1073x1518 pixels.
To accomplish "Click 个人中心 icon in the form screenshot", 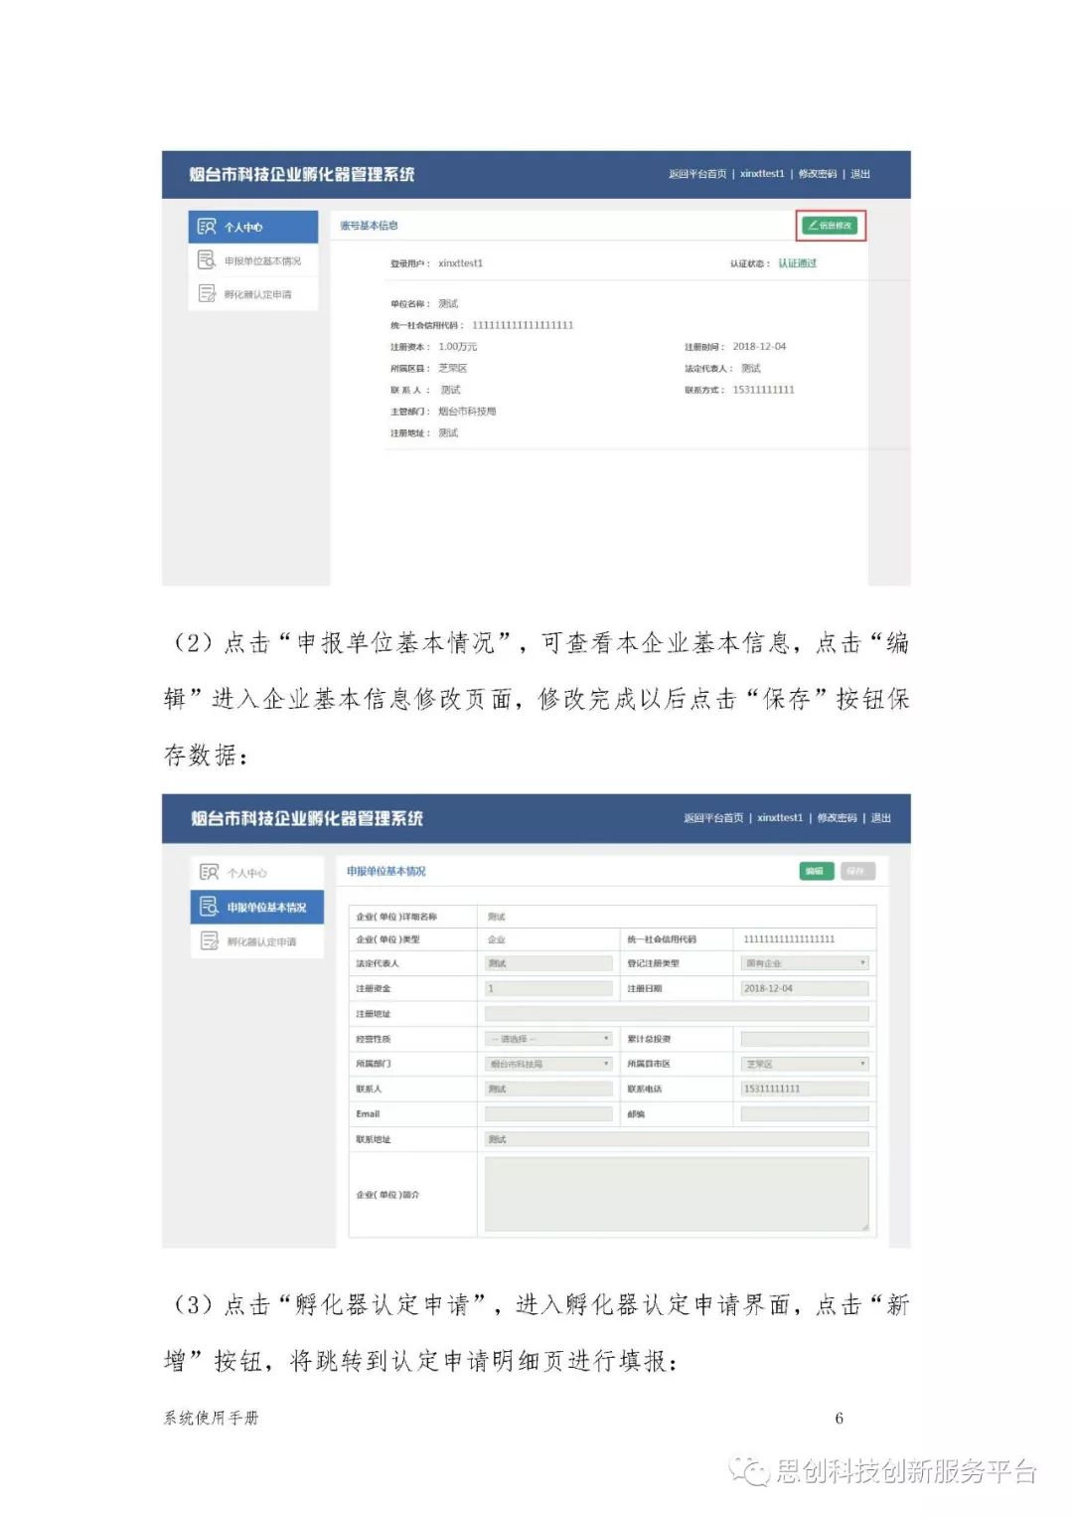I will [x=209, y=872].
